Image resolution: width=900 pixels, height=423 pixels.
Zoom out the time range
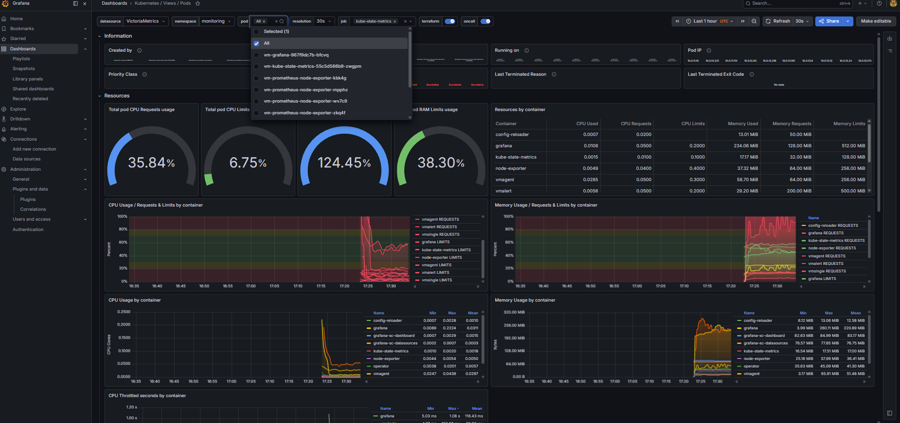pos(754,21)
